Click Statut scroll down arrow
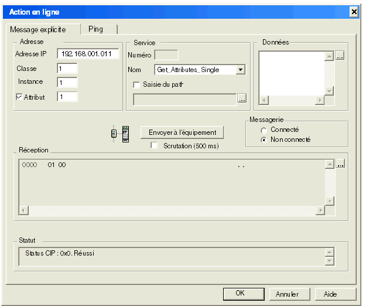 pos(329,261)
